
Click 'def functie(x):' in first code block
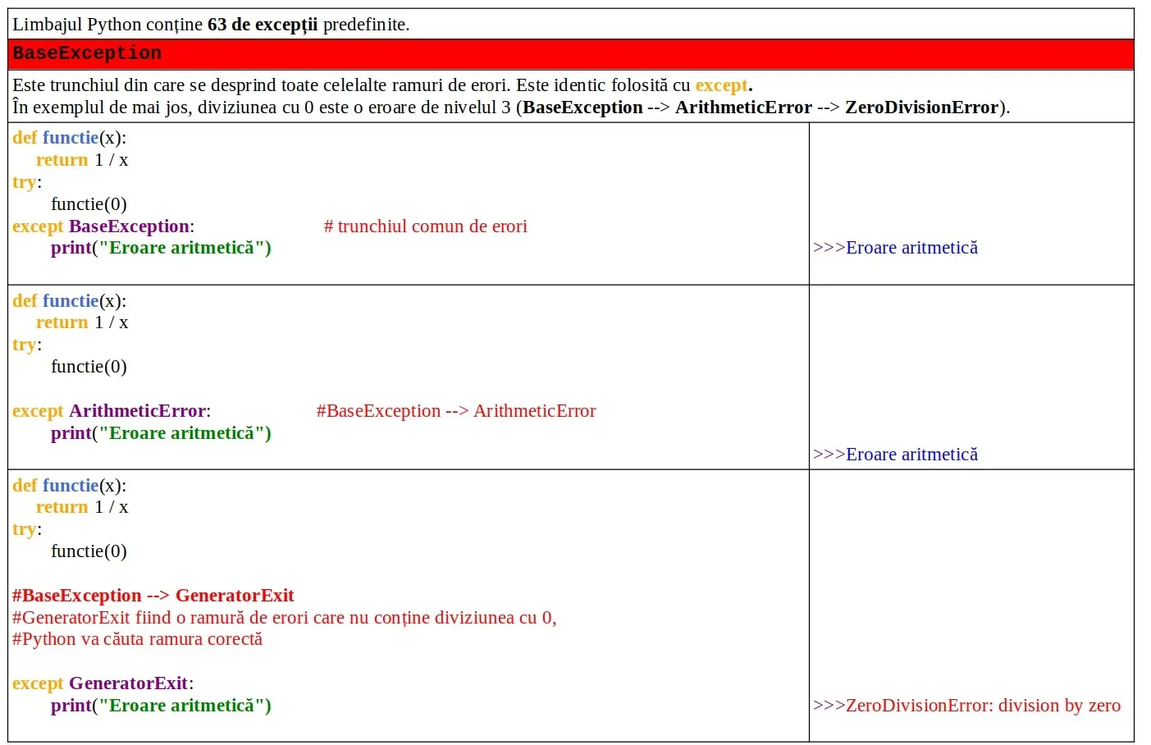(70, 138)
